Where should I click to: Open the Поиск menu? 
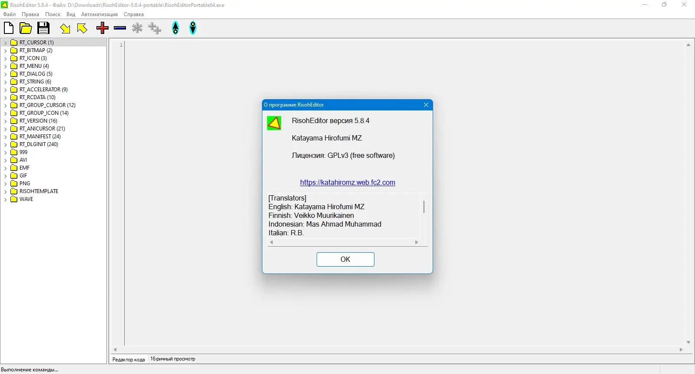point(53,14)
